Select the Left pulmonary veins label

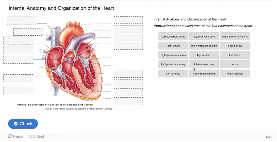click(x=173, y=37)
